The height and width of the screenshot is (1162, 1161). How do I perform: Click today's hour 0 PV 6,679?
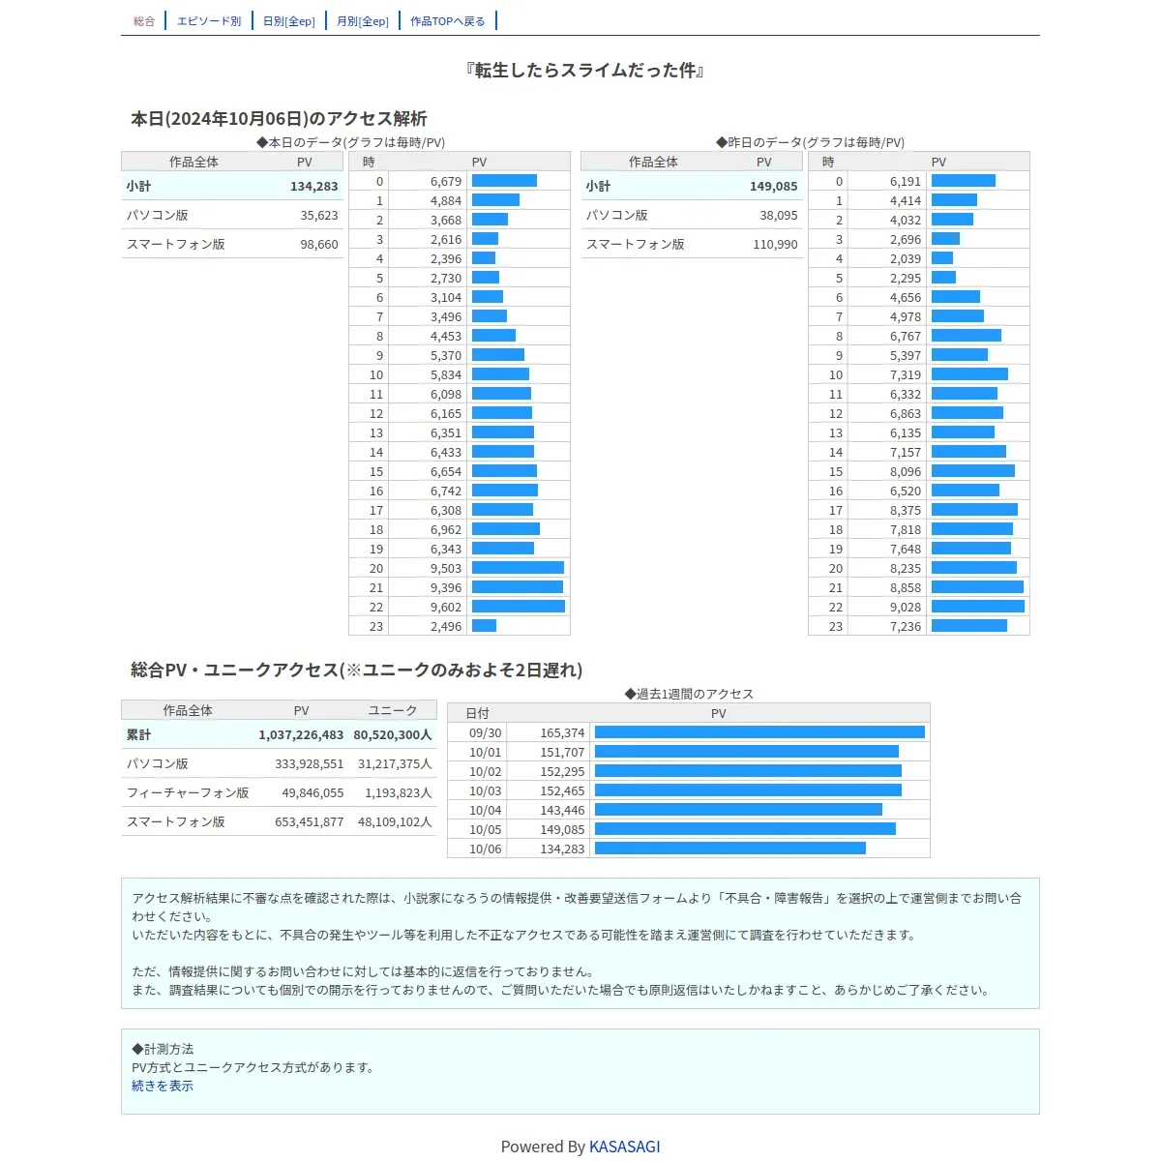(x=446, y=181)
